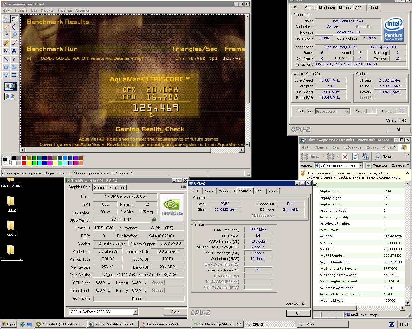412x329 pixels.
Task: Click Internet Explorer Refresh button
Action: (355, 156)
